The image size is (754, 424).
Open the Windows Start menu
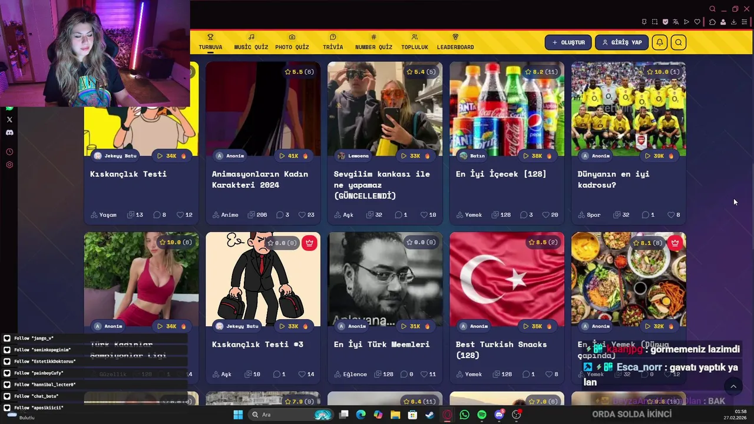point(238,415)
